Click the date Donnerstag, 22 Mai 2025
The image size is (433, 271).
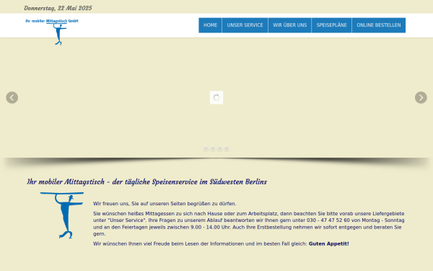[x=58, y=8]
